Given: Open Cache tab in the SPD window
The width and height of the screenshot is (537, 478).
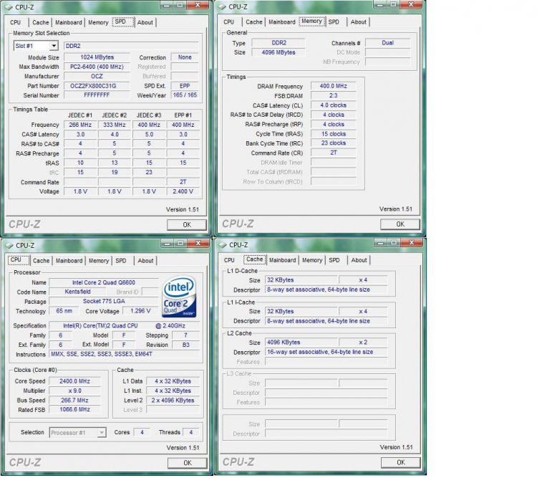Looking at the screenshot, I should (x=40, y=22).
